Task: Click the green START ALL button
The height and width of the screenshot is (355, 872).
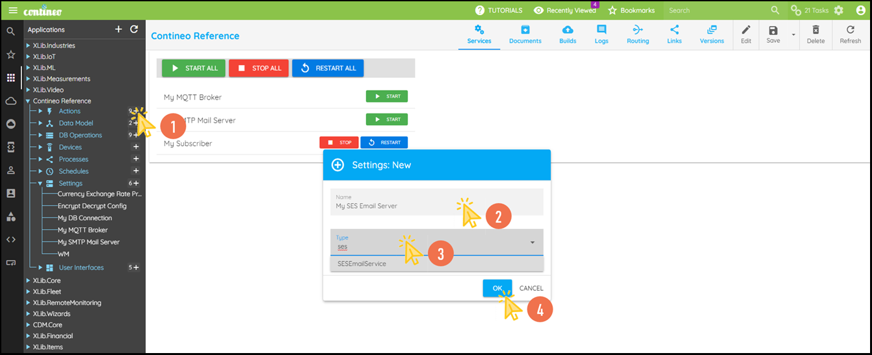Action: pyautogui.click(x=194, y=68)
